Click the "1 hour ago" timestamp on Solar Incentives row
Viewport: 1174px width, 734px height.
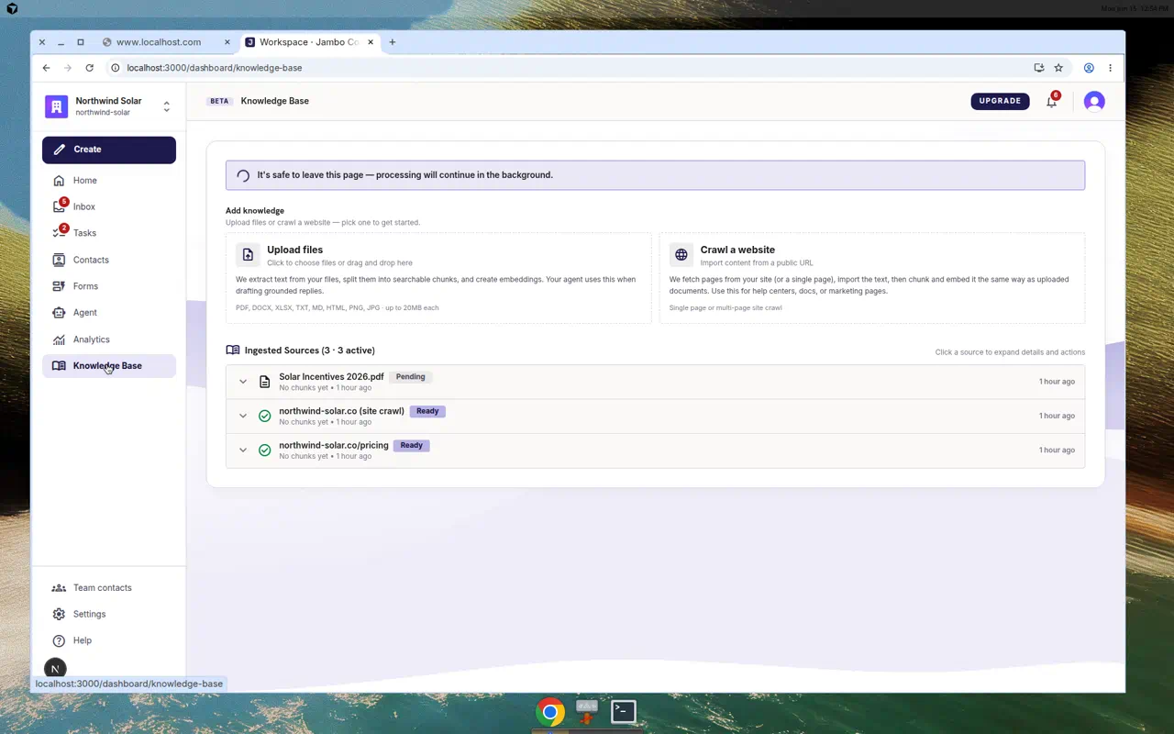click(1057, 382)
